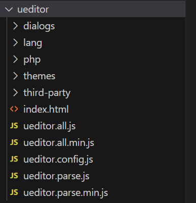Open the ueditor.config.js file
This screenshot has height=203, width=196.
click(58, 160)
